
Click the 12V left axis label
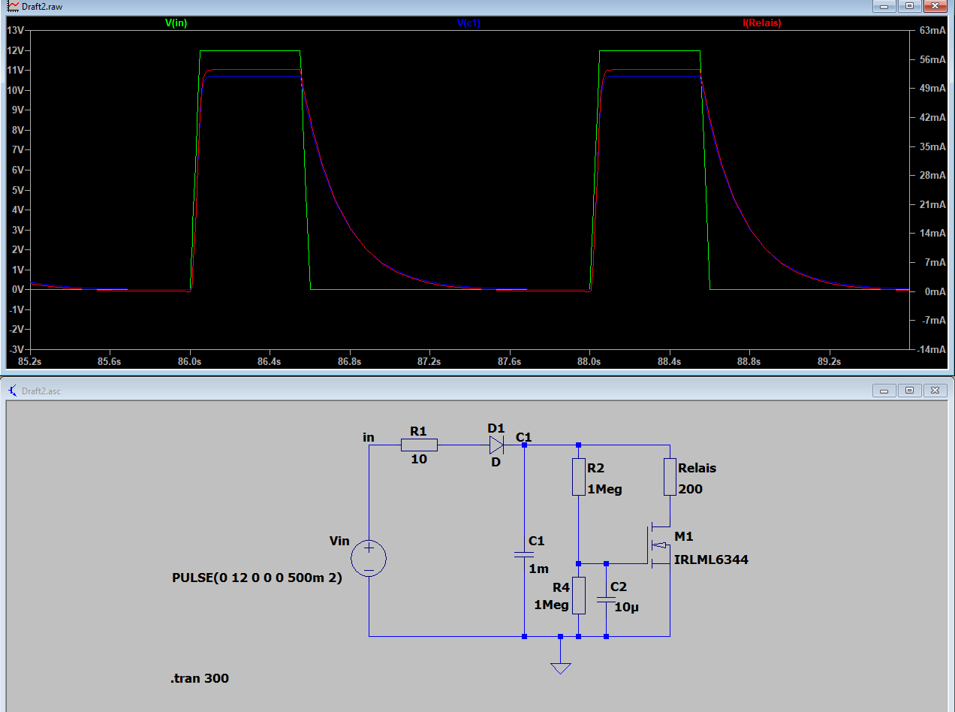[x=17, y=50]
